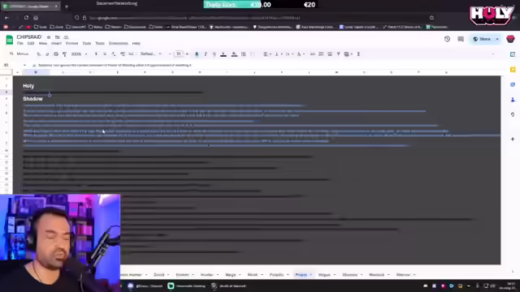Increase font size with plus button

click(187, 54)
